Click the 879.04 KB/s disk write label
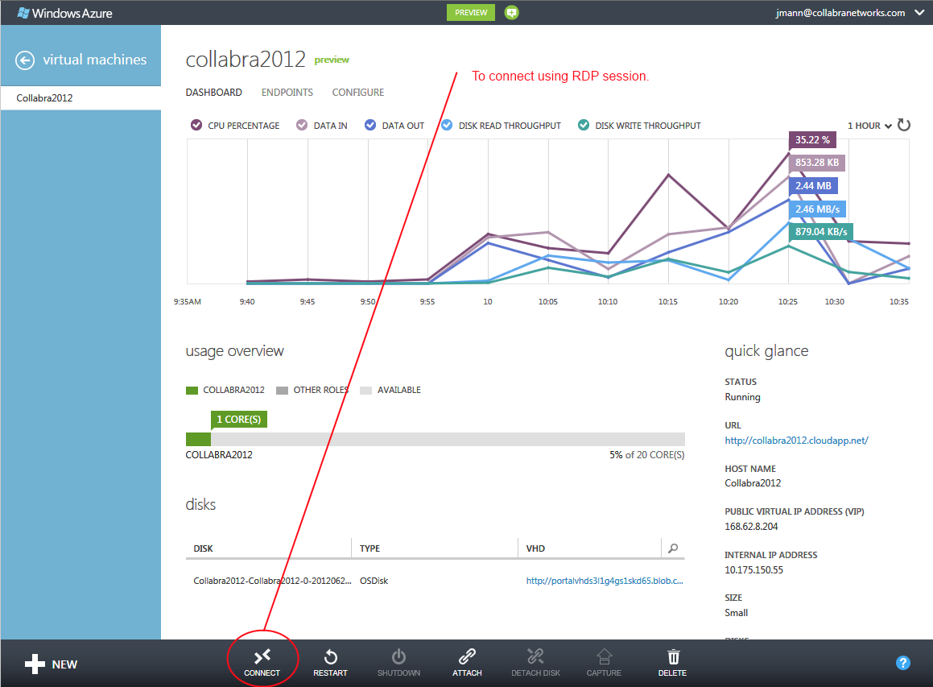 [821, 232]
